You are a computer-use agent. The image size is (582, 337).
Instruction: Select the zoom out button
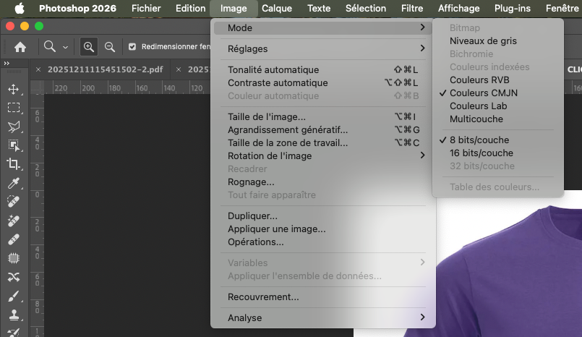[109, 47]
